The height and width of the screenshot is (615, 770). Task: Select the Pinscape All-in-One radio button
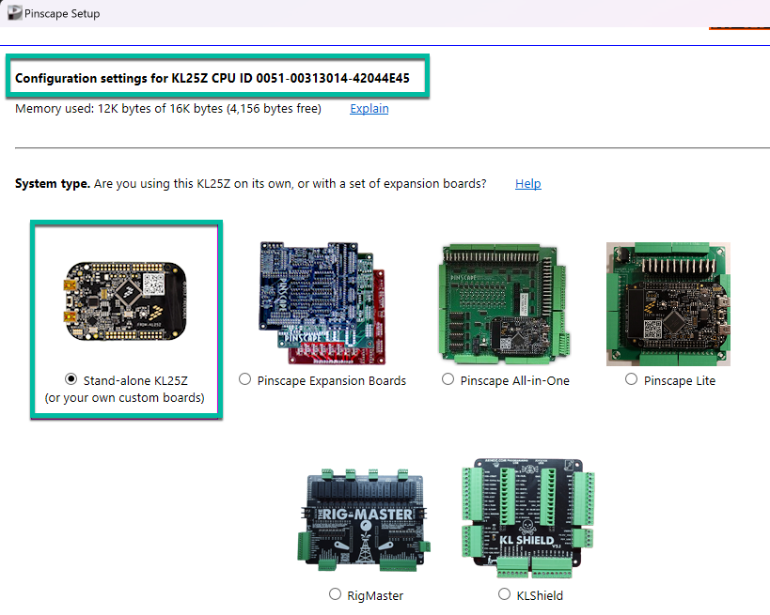[448, 380]
